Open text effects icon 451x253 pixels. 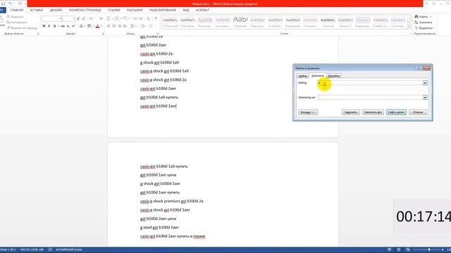[x=82, y=26]
